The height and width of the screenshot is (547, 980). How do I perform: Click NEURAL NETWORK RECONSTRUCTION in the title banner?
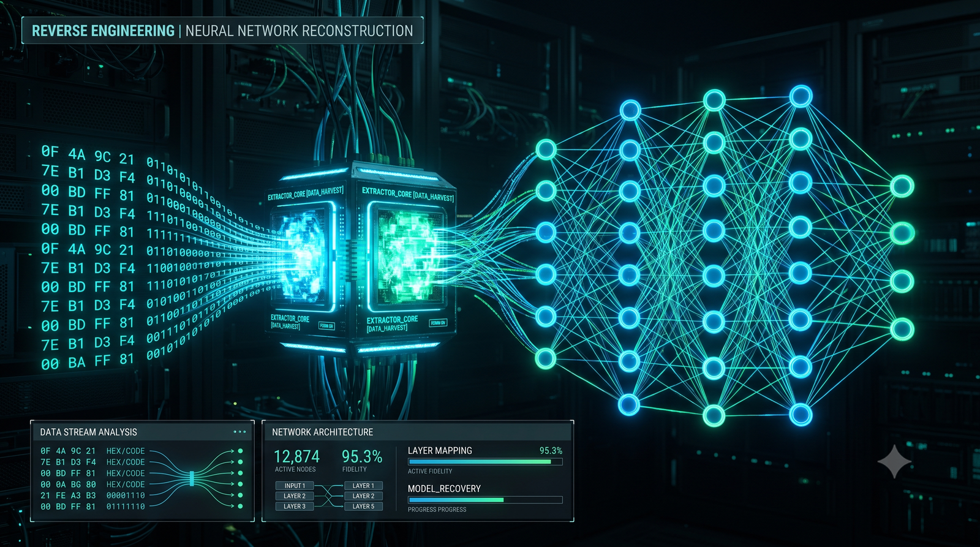coord(300,31)
